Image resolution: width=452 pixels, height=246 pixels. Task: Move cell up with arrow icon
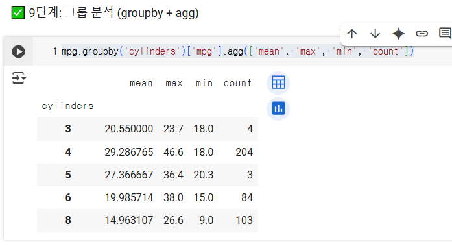point(351,34)
